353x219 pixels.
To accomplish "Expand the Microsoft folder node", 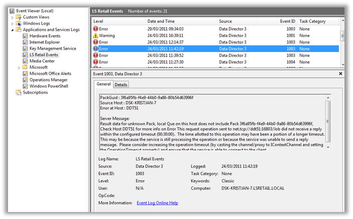I will pos(19,68).
